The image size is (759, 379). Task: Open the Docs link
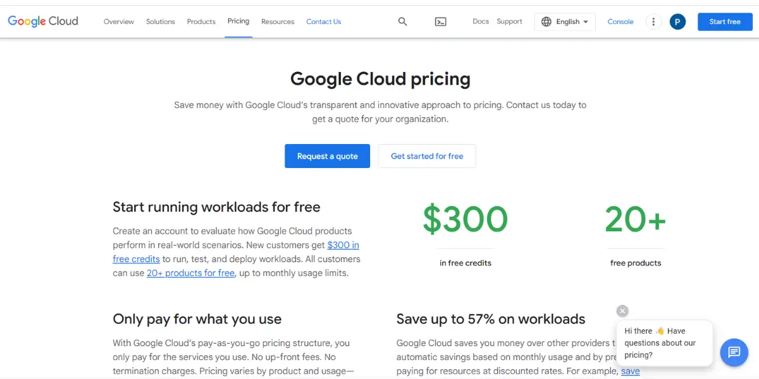pyautogui.click(x=481, y=21)
